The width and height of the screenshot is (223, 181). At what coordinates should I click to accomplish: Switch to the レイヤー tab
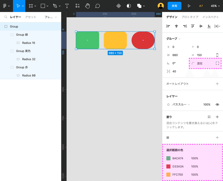click(x=16, y=17)
